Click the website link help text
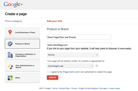 point(89,48)
